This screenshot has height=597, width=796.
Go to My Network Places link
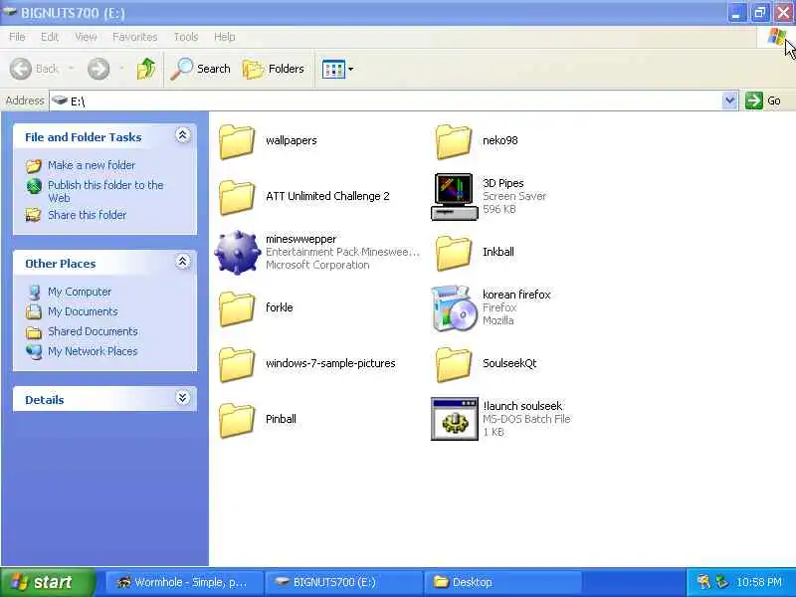point(93,351)
